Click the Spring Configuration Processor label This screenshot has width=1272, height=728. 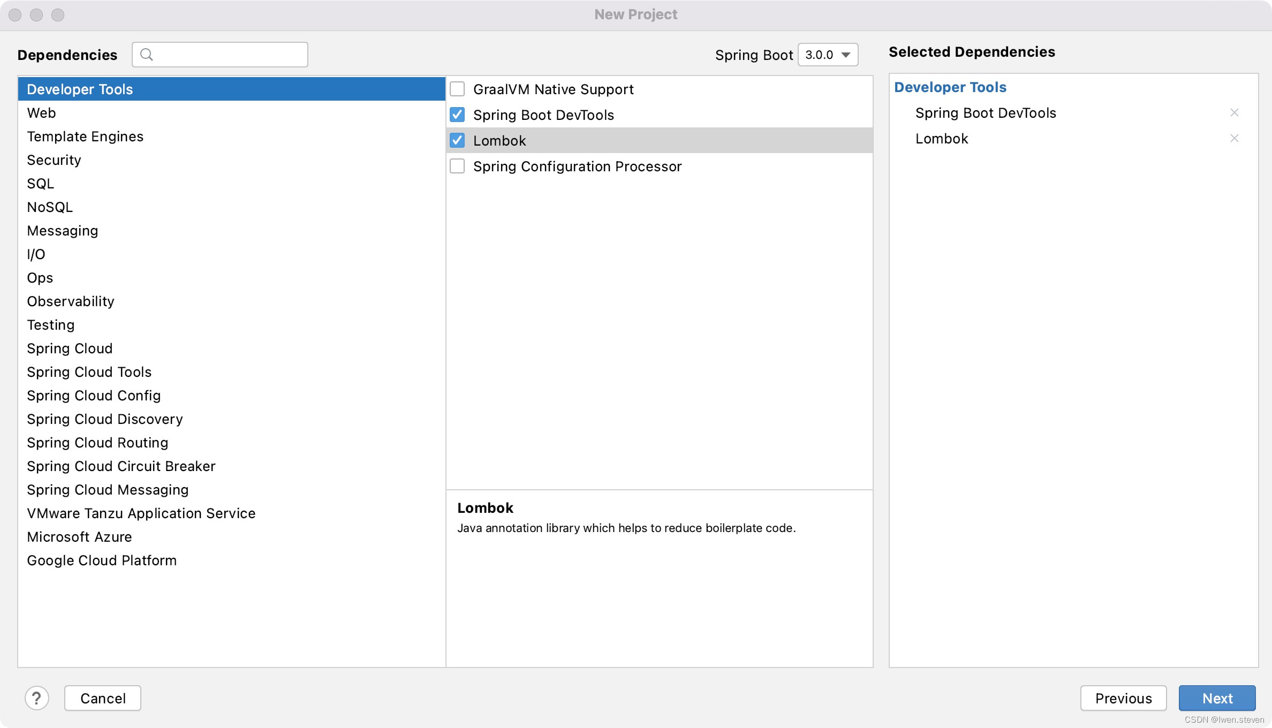click(x=577, y=166)
